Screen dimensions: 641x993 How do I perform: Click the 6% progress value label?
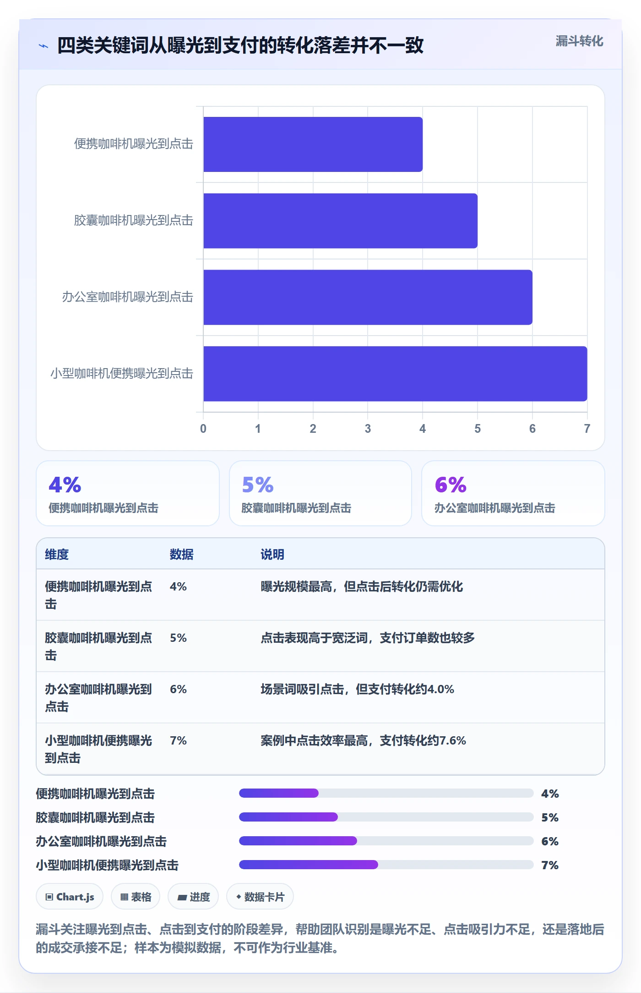click(x=550, y=841)
